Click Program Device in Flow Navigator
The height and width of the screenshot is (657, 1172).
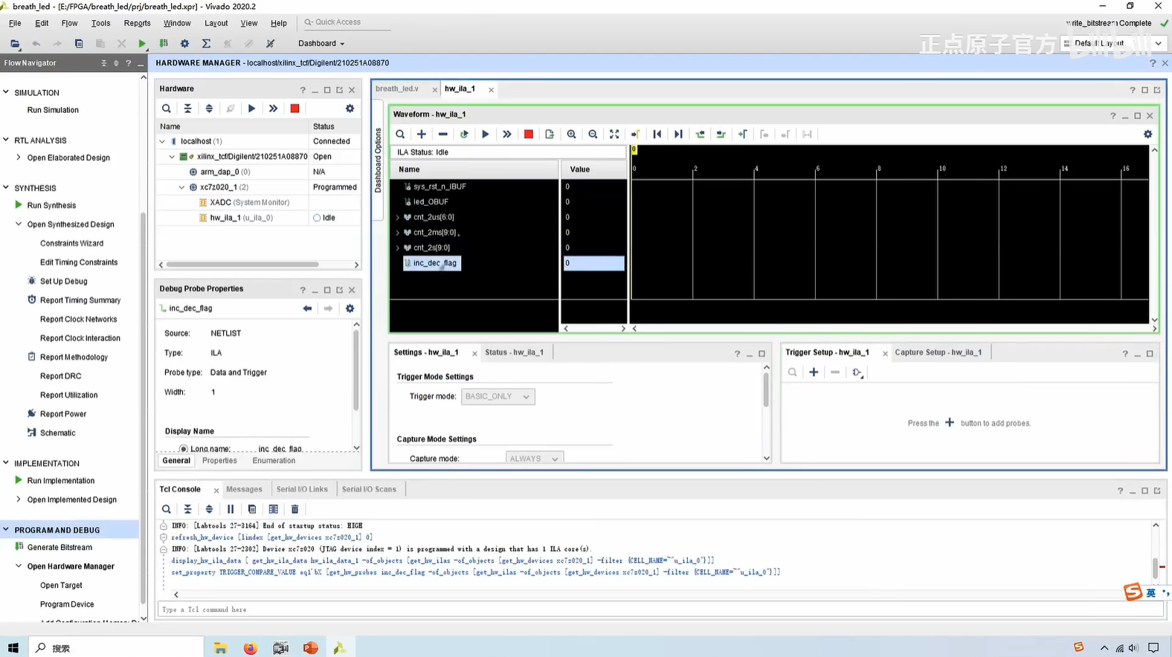tap(67, 604)
